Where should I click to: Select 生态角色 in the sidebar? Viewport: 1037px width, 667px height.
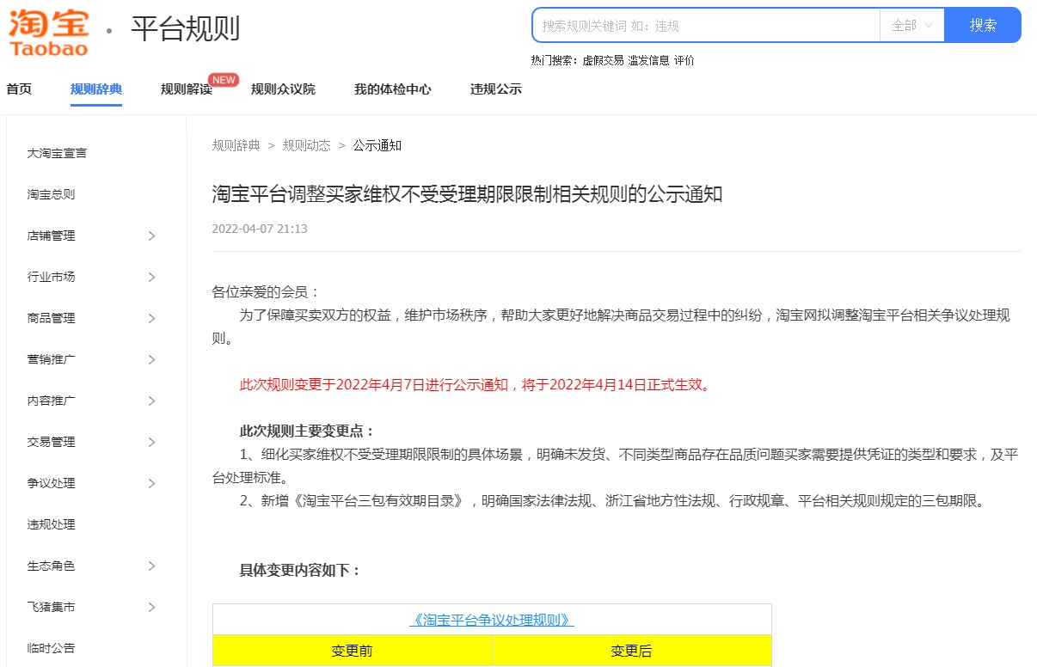tap(51, 566)
